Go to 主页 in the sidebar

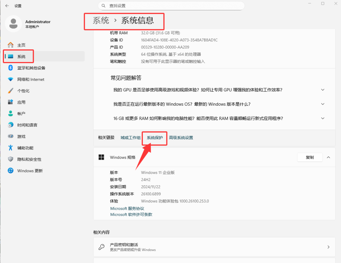(10, 45)
